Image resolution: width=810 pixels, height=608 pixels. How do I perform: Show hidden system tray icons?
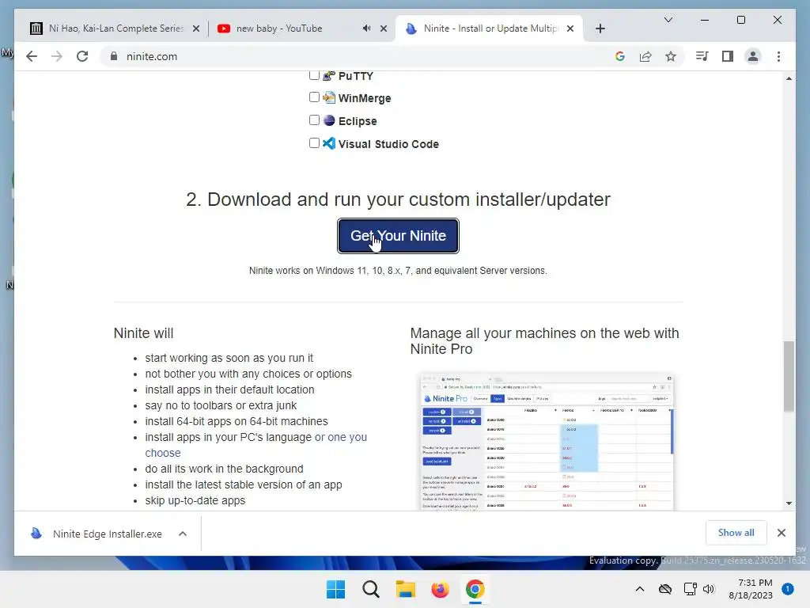(x=639, y=589)
